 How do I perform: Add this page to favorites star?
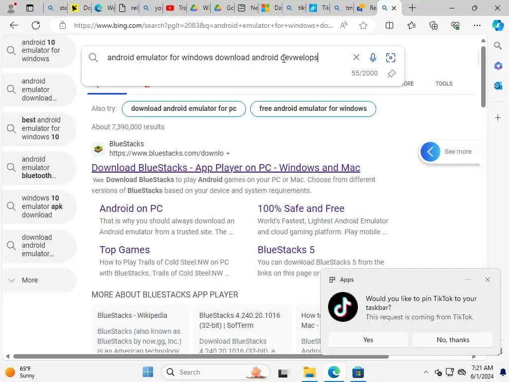coord(363,25)
